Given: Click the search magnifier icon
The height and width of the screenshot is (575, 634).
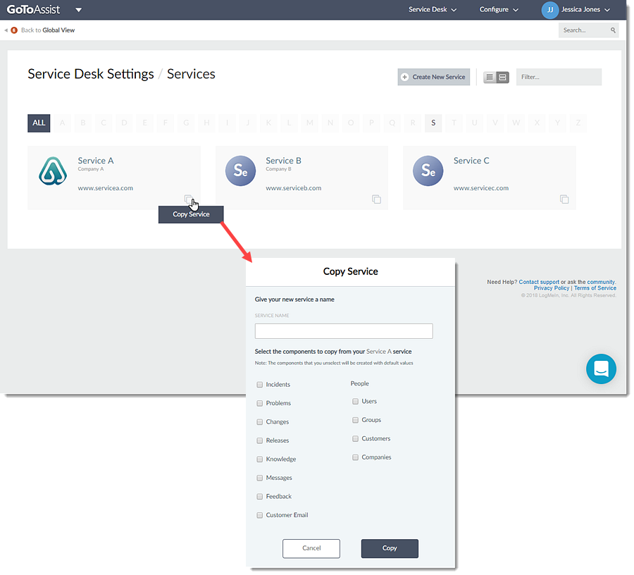Looking at the screenshot, I should 614,30.
